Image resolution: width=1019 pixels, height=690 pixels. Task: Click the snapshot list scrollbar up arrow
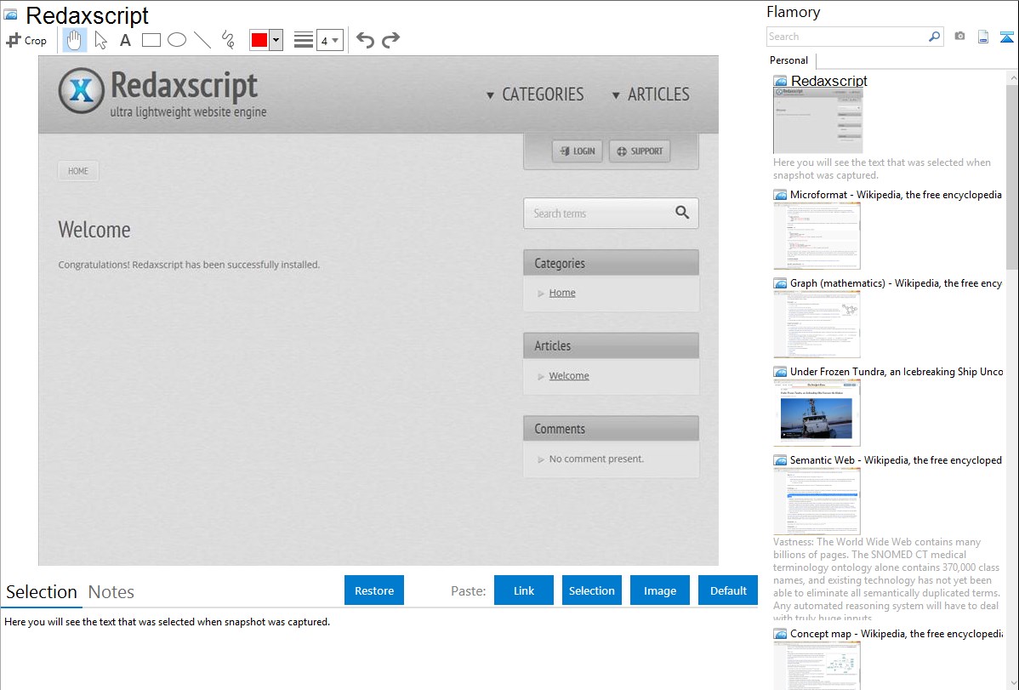point(1012,77)
